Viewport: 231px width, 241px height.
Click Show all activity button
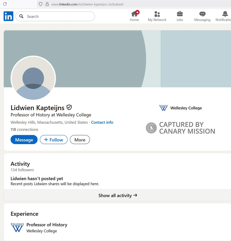pos(118,195)
